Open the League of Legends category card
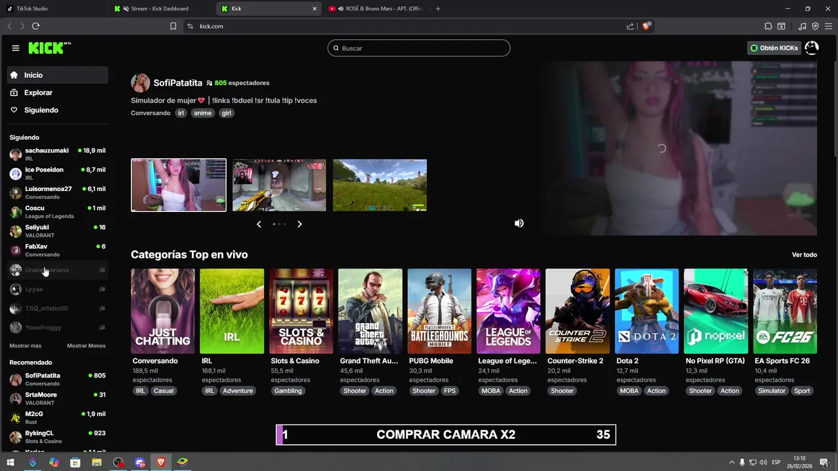 click(x=509, y=311)
